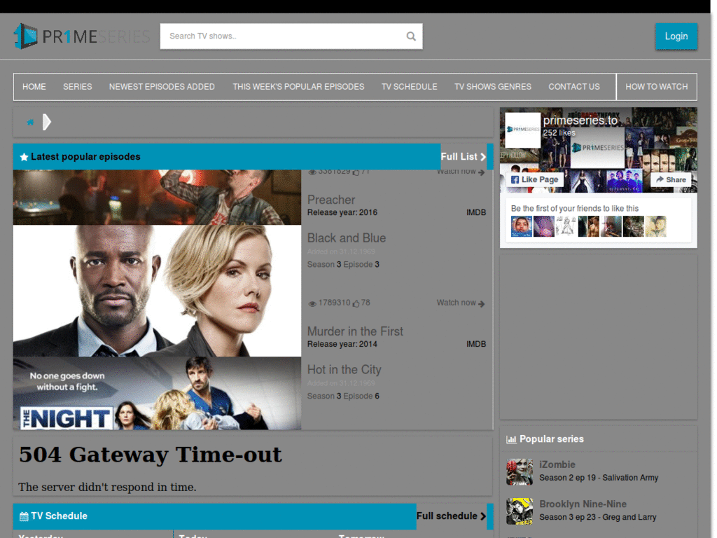Open THIS WEEK'S POPULAR EPISODES page
717x538 pixels.
click(x=298, y=87)
